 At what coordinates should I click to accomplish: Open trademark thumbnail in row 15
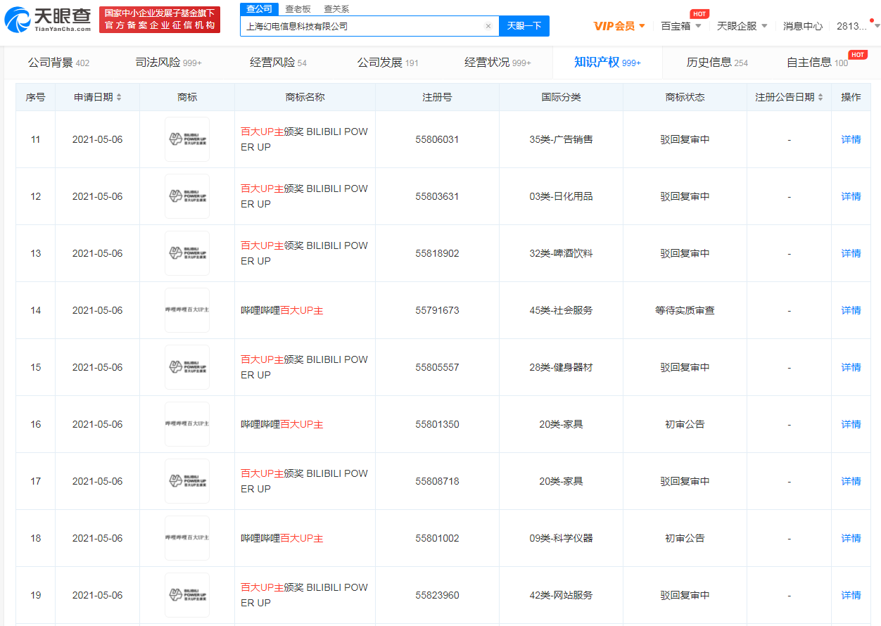tap(187, 367)
